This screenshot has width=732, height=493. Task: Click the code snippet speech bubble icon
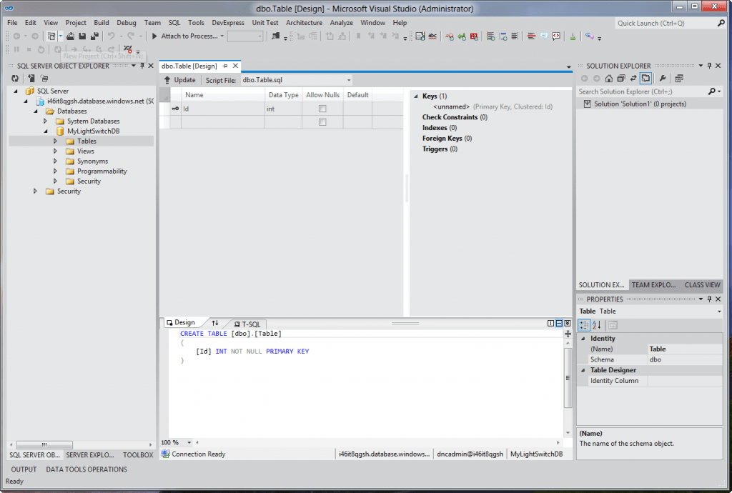556,36
